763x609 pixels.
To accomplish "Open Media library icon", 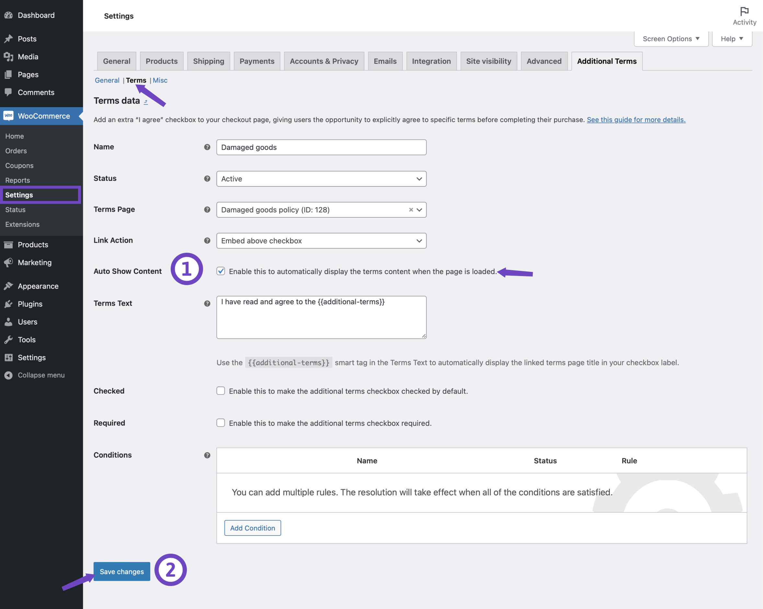I will coord(8,57).
